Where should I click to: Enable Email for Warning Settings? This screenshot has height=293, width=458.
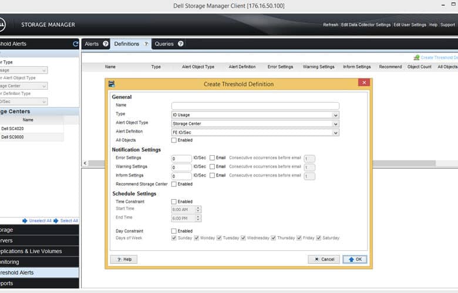(x=213, y=166)
